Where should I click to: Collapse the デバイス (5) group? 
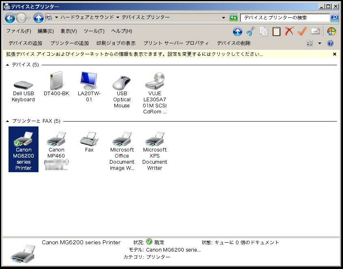point(7,65)
